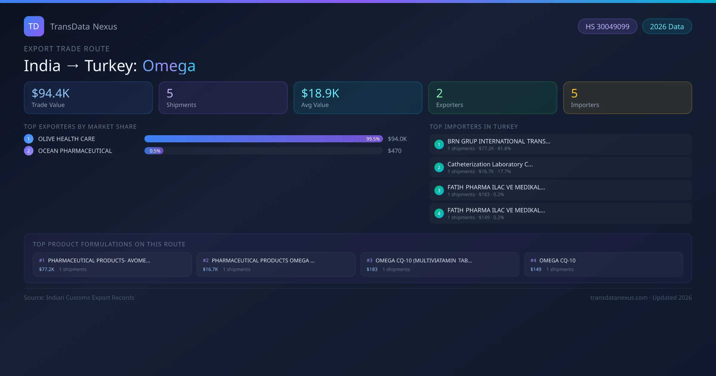Open #3 Omega CQ-10 Multivitamin Tab card
The height and width of the screenshot is (376, 716).
440,264
